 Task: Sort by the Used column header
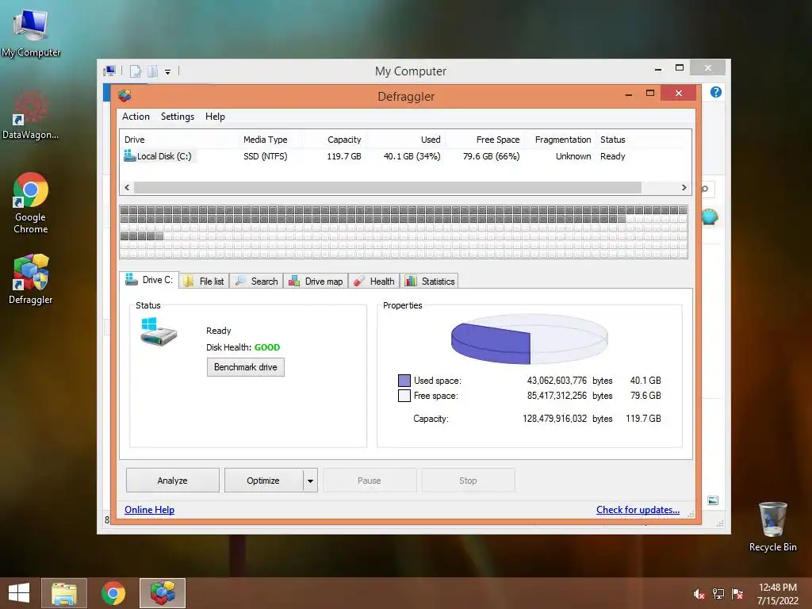click(406, 140)
